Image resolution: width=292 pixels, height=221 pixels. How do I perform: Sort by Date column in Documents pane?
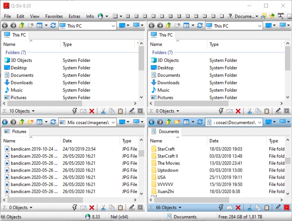[214, 141]
